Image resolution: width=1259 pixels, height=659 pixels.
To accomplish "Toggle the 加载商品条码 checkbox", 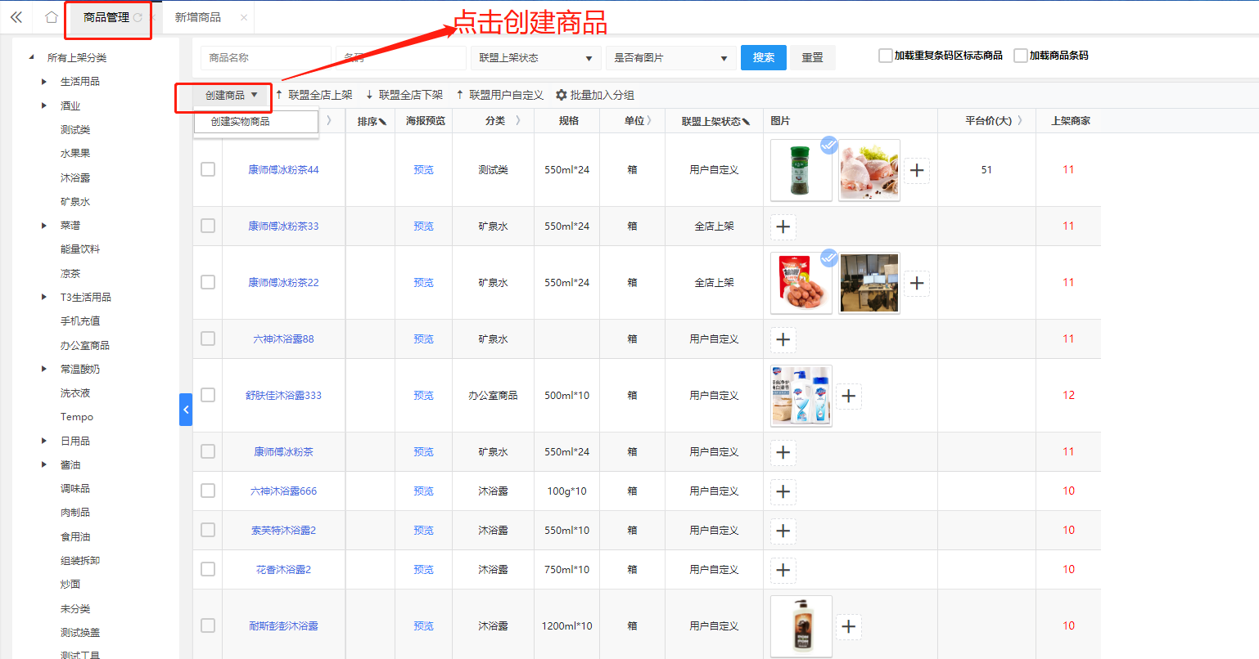I will (x=1020, y=56).
